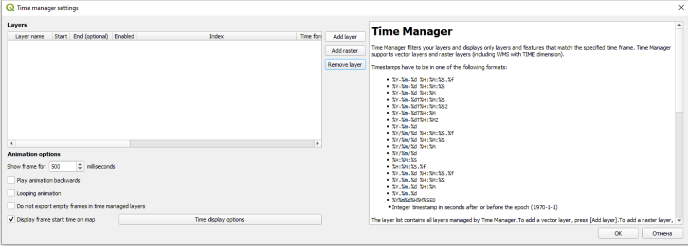The height and width of the screenshot is (246, 688).
Task: Click the End (optional) column header
Action: 91,37
